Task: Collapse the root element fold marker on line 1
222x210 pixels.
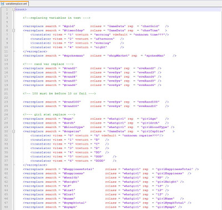Action: pos(13,9)
